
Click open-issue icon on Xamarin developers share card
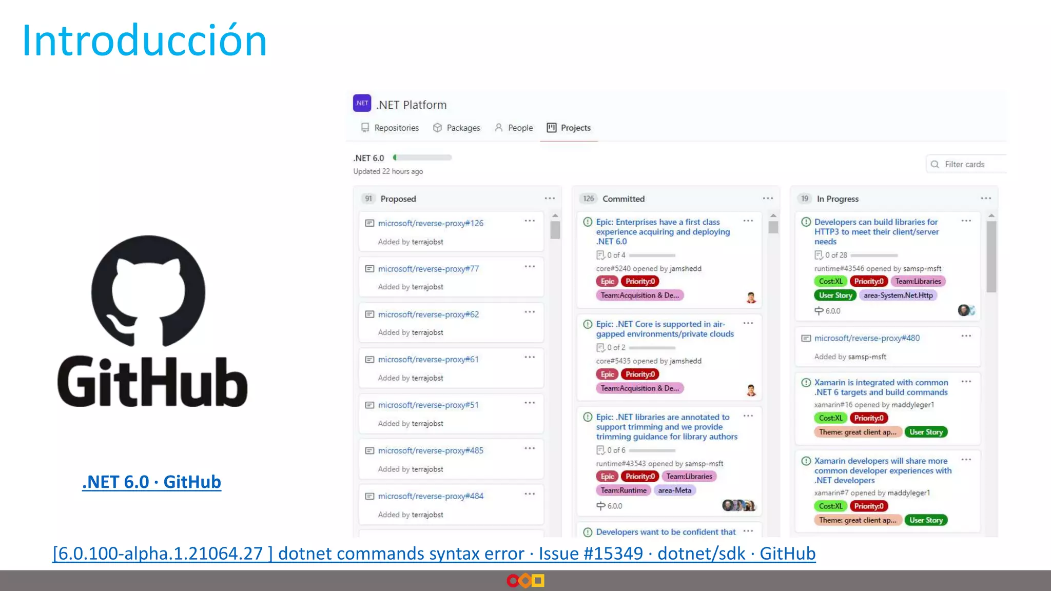pos(806,461)
